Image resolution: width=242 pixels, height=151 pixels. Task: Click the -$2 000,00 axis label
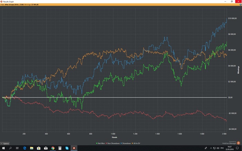pos(232,113)
